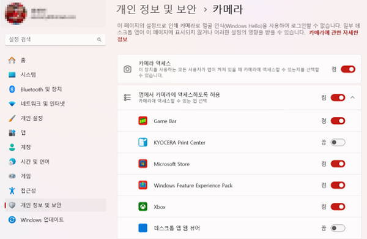Screen dimensions: 367x239
Task: Click the personalization paintbrush icon
Action: point(12,118)
